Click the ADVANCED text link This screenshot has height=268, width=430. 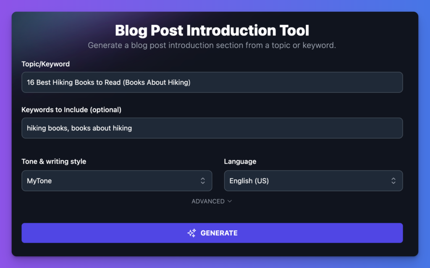[208, 202]
